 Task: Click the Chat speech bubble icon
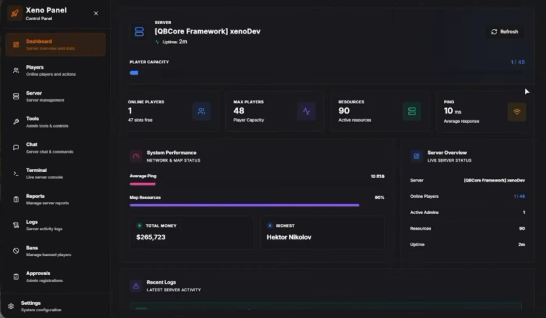coord(16,148)
